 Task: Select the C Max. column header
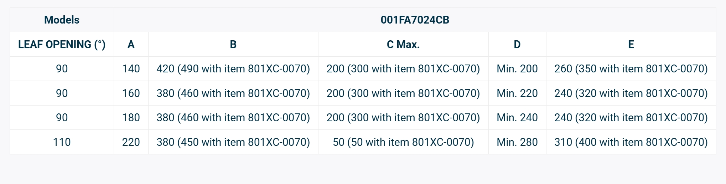[403, 45]
